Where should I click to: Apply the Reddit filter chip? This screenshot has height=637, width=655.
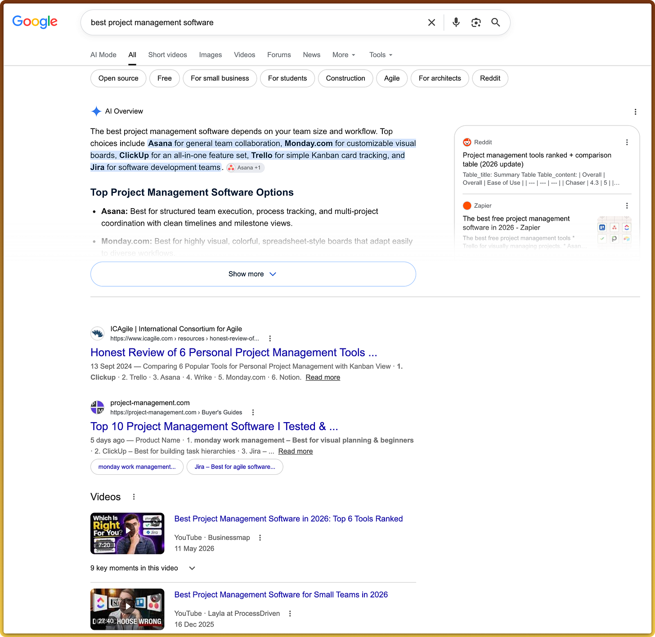490,78
